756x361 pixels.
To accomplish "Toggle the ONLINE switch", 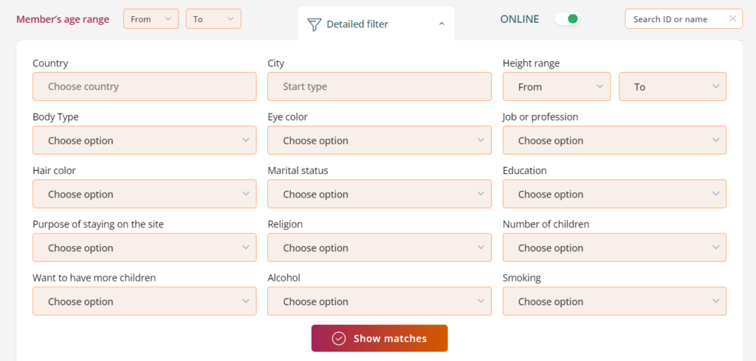I will pyautogui.click(x=567, y=19).
